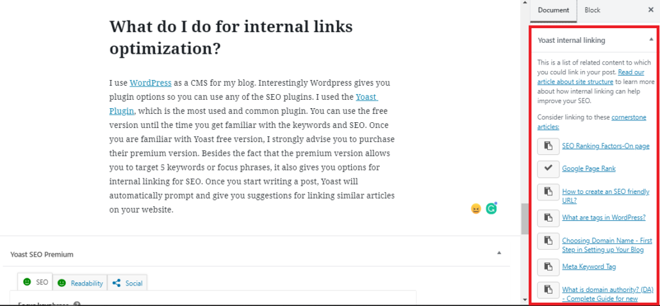Switch to the Block tab

[592, 10]
